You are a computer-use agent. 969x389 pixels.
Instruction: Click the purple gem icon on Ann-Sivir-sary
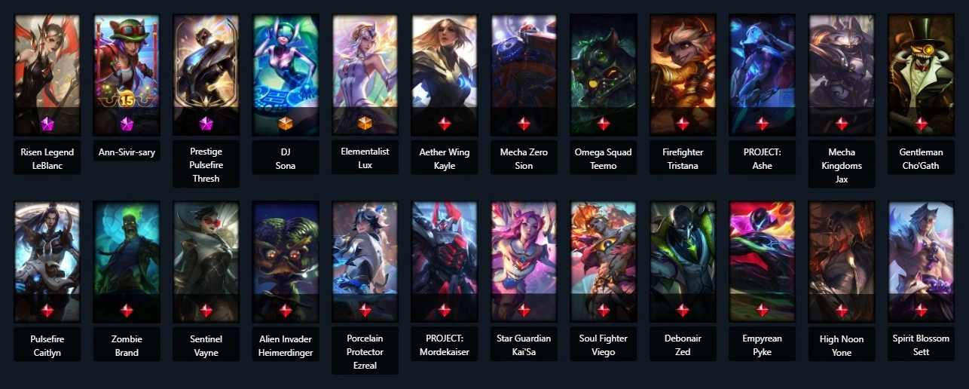point(127,123)
